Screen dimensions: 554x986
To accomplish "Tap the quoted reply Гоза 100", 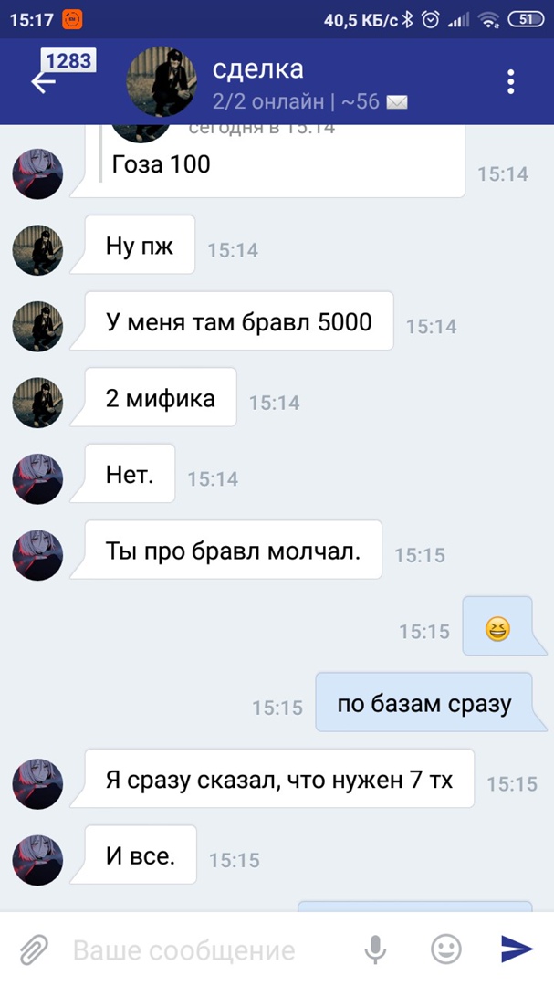I will (x=161, y=164).
